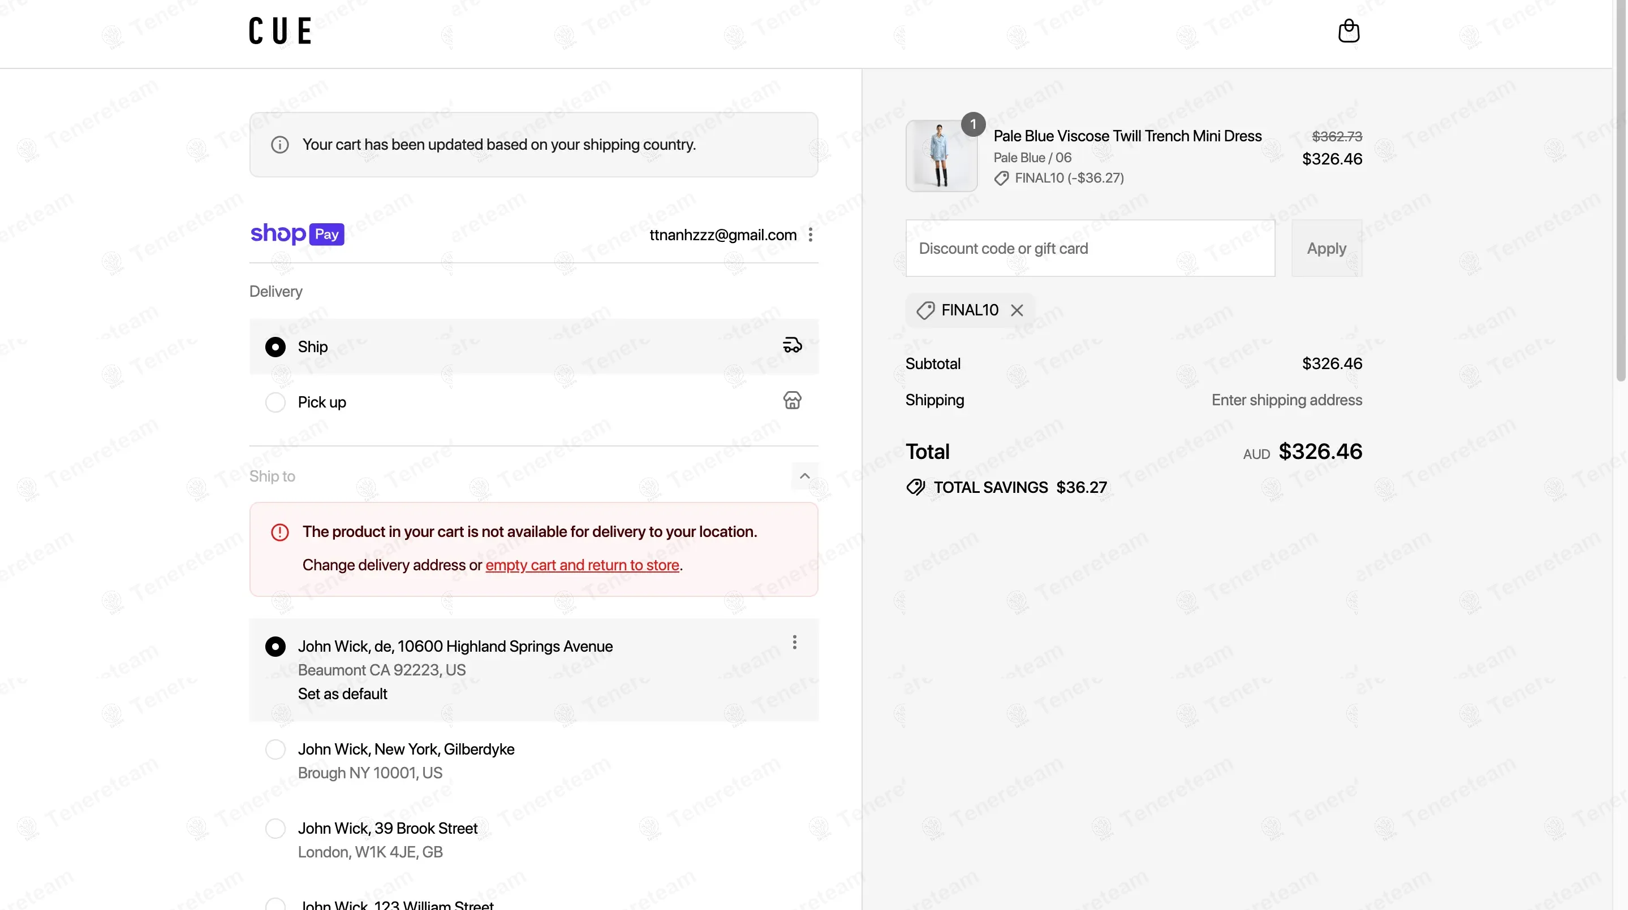The image size is (1628, 910).
Task: Click the tag icon beside FINAL10 (-$36.27)
Action: click(x=1001, y=179)
